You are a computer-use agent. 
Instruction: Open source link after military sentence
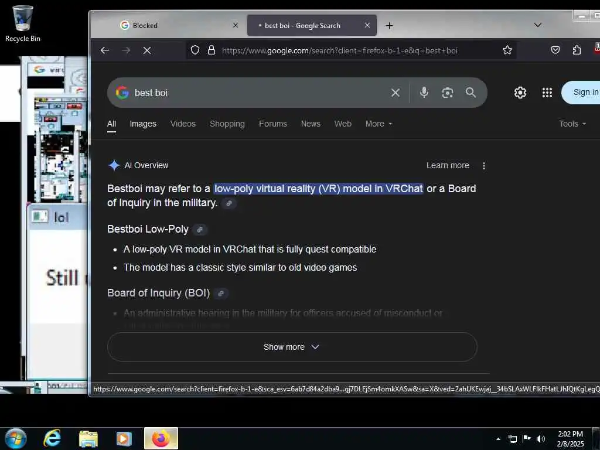pos(229,203)
